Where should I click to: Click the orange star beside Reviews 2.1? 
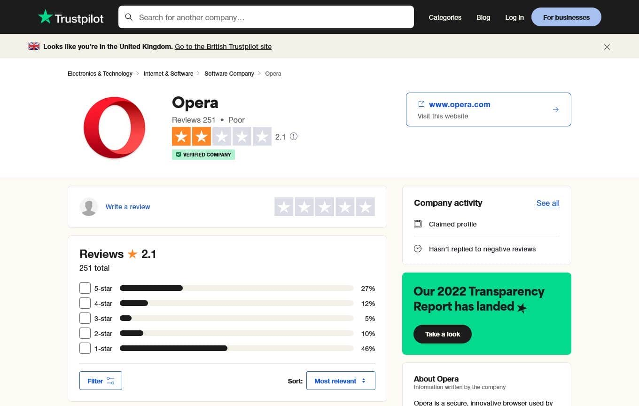coord(132,254)
